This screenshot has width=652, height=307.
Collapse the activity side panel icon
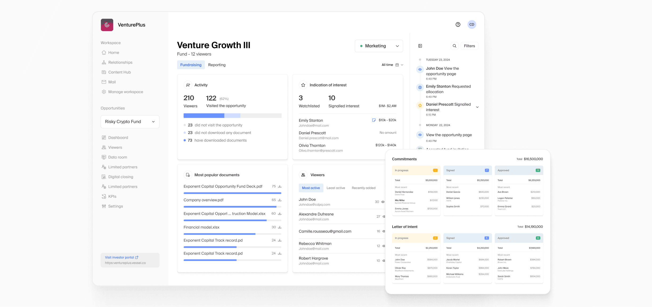[x=420, y=46]
